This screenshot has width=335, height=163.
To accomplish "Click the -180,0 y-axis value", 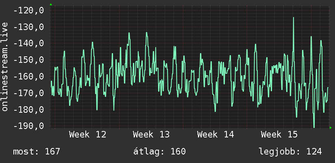I will pos(28,110).
